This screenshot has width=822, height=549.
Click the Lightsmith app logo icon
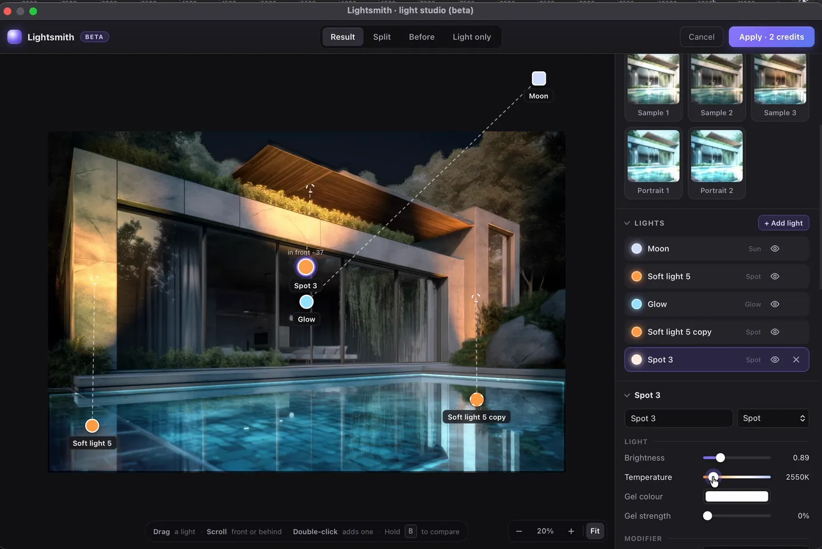tap(14, 37)
